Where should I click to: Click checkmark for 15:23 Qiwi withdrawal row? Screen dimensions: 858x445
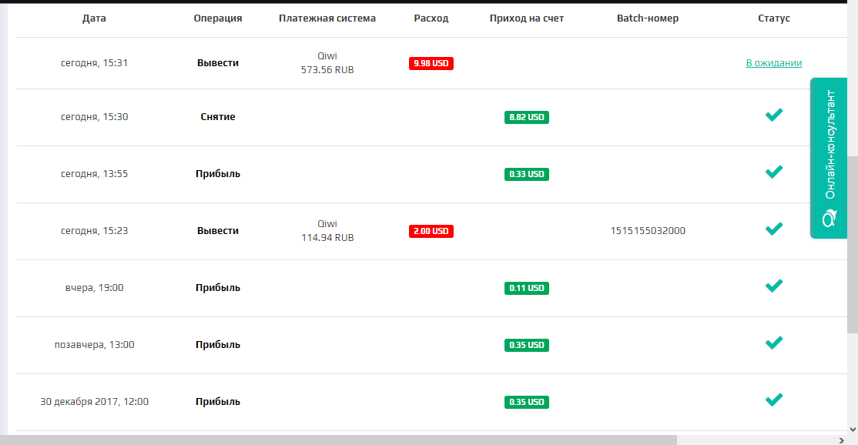[774, 229]
